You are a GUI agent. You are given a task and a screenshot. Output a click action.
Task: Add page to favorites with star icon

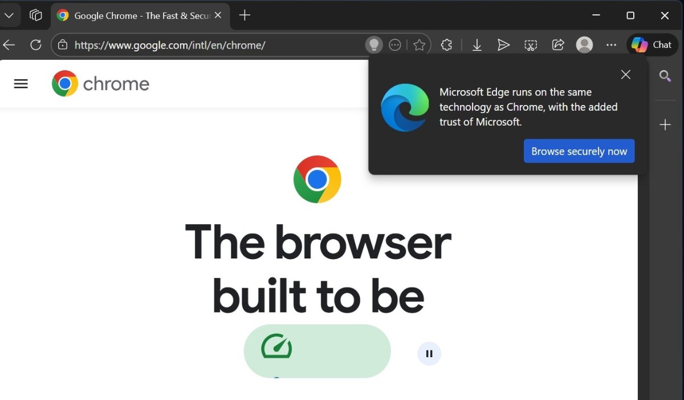[x=420, y=45]
